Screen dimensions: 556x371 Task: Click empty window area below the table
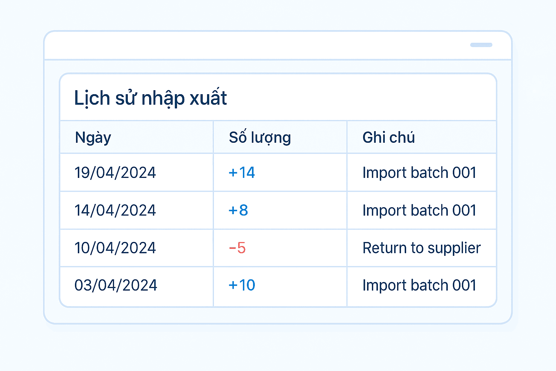(x=278, y=315)
